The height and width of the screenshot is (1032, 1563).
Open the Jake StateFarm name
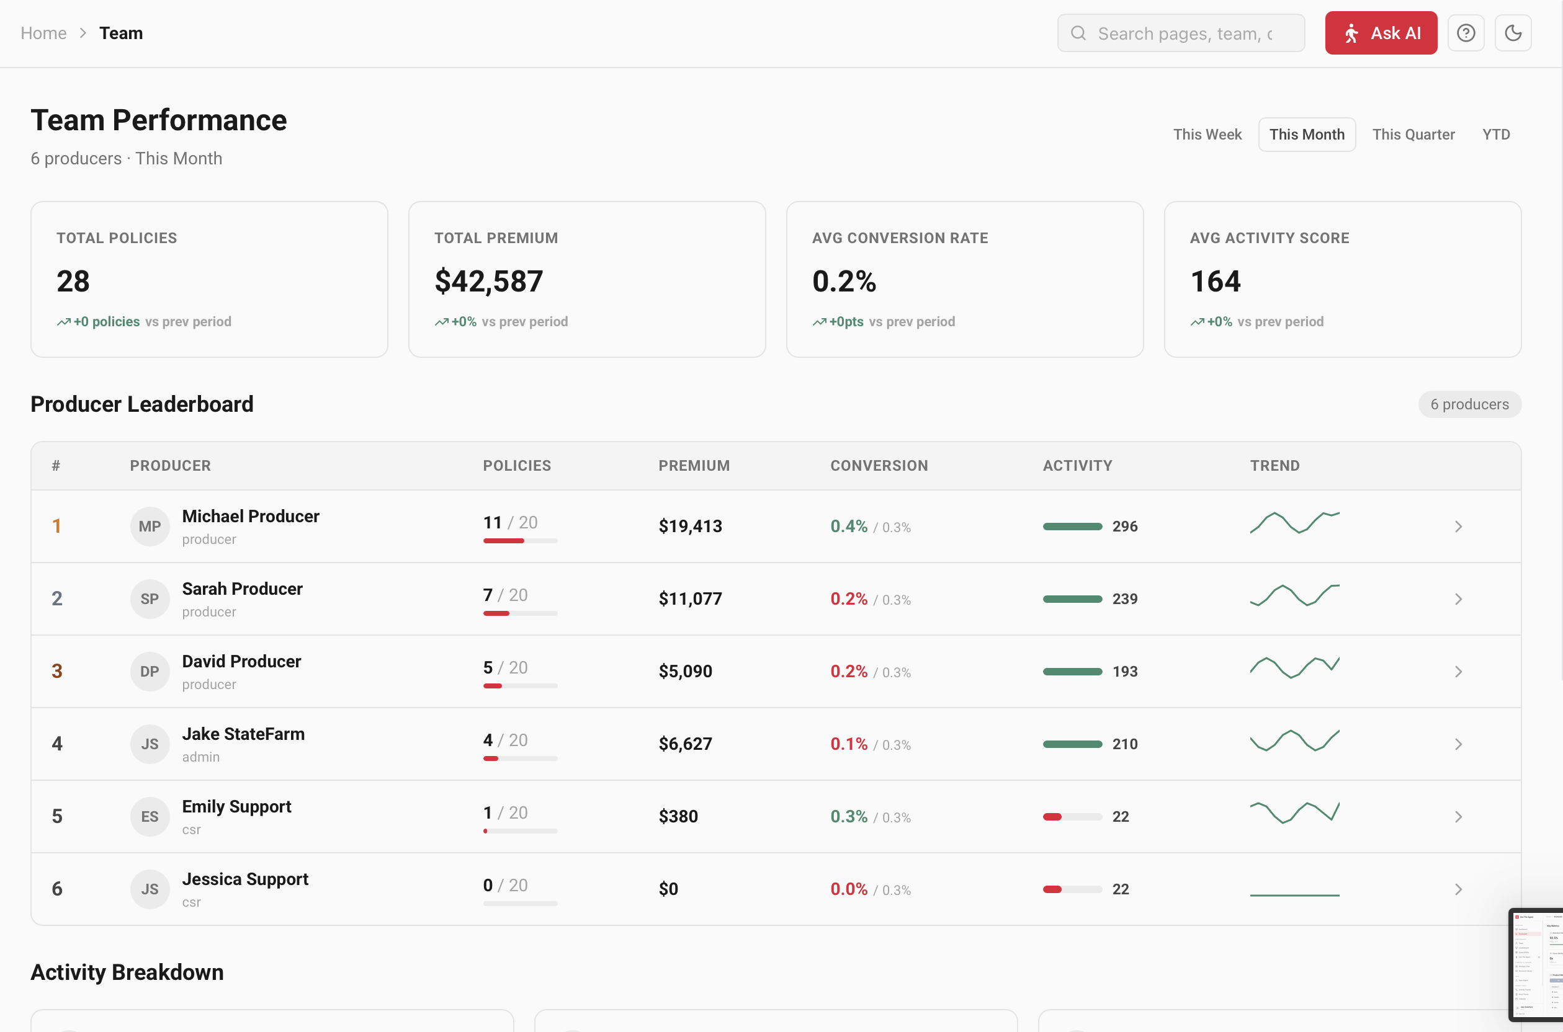tap(244, 734)
